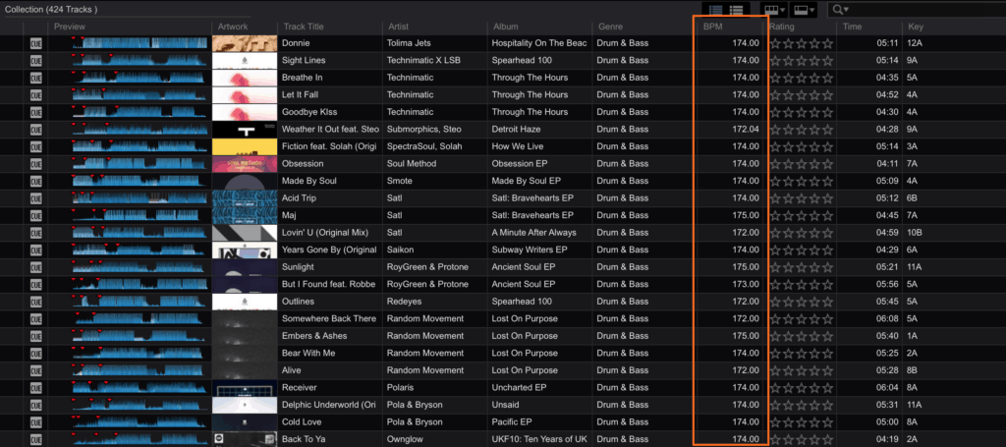Viewport: 1006px width, 447px height.
Task: Click the waveform preview for Receiver
Action: 140,388
